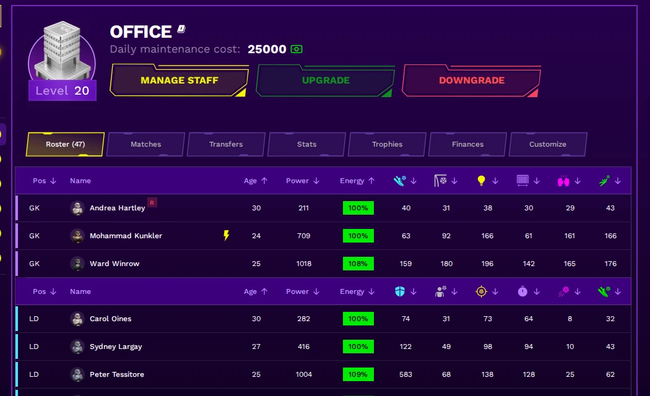Click Mohammad Kunkler's avatar
This screenshot has height=396, width=650.
tap(77, 236)
